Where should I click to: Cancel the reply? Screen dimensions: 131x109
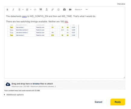98,102
